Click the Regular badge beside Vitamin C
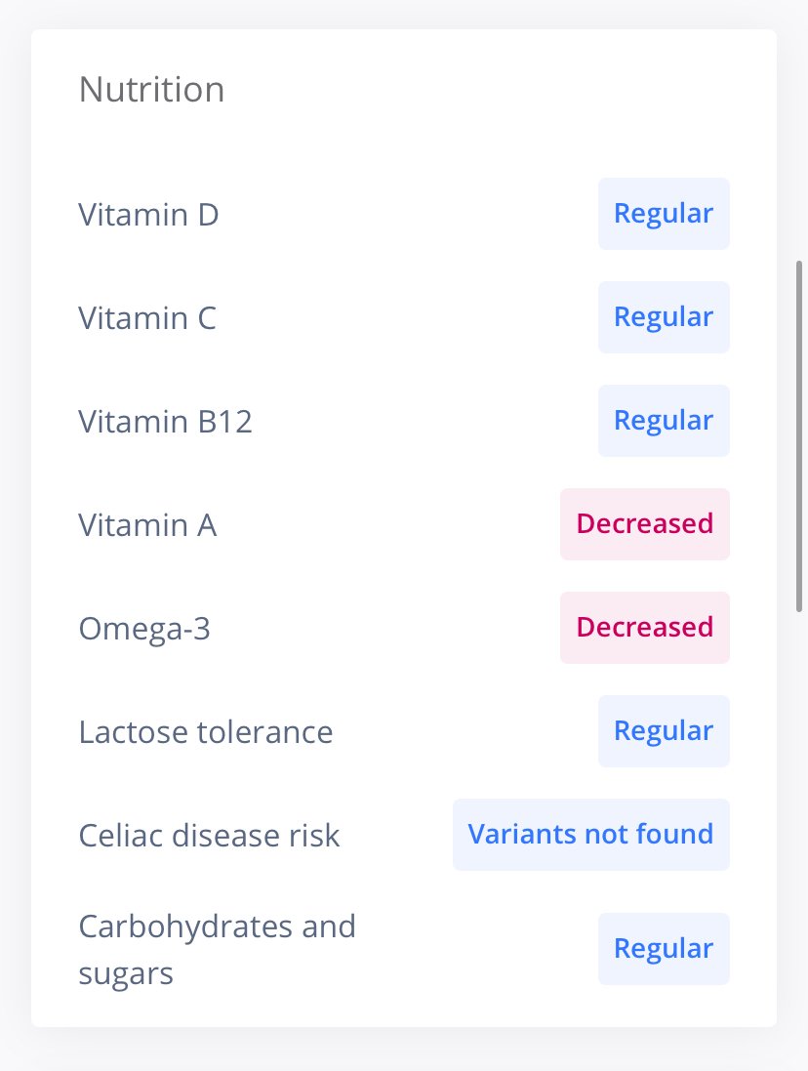This screenshot has width=808, height=1071. (664, 317)
